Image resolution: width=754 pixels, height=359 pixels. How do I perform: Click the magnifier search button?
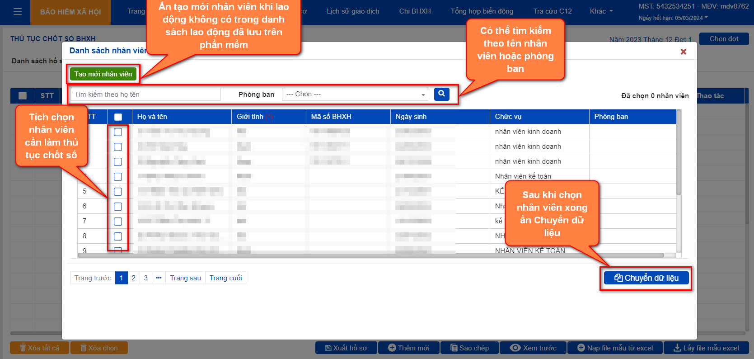click(x=441, y=94)
